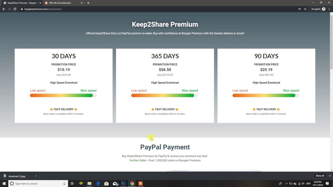
Task: Click the 30 days speed bar
Action: (x=63, y=95)
